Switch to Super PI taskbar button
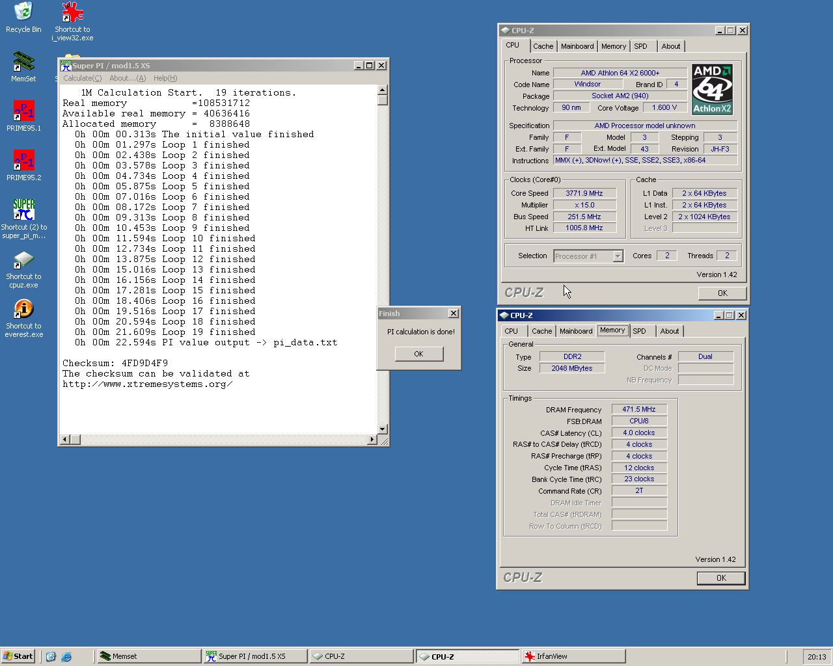Image resolution: width=833 pixels, height=666 pixels. click(255, 656)
